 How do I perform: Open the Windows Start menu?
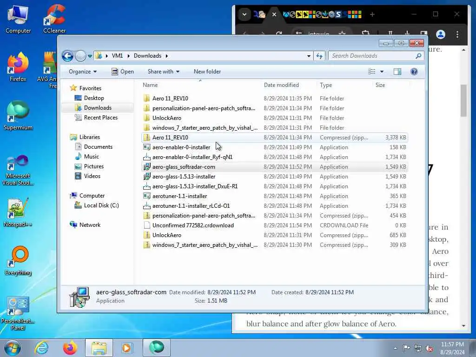(x=13, y=348)
